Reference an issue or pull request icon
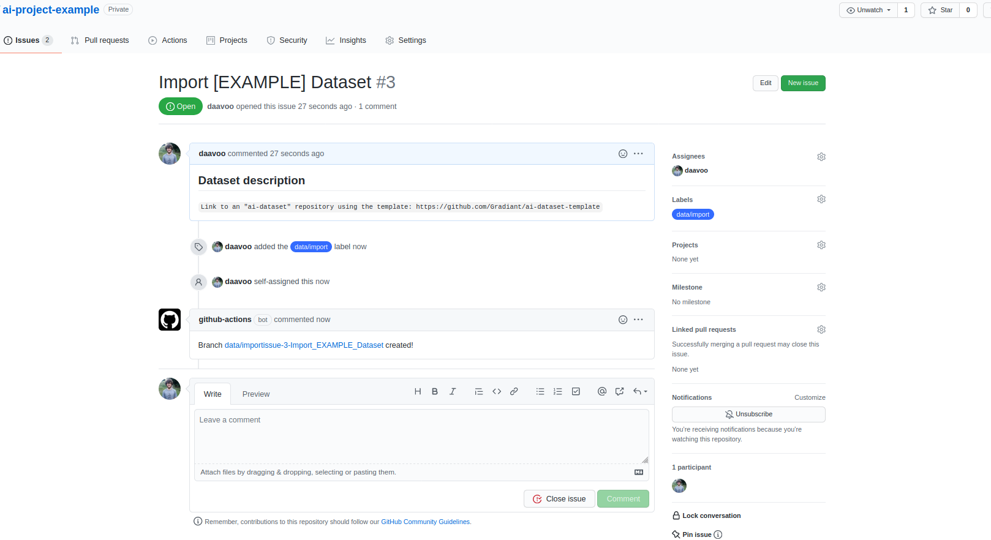Screen dimensions: 991x540 click(x=620, y=392)
